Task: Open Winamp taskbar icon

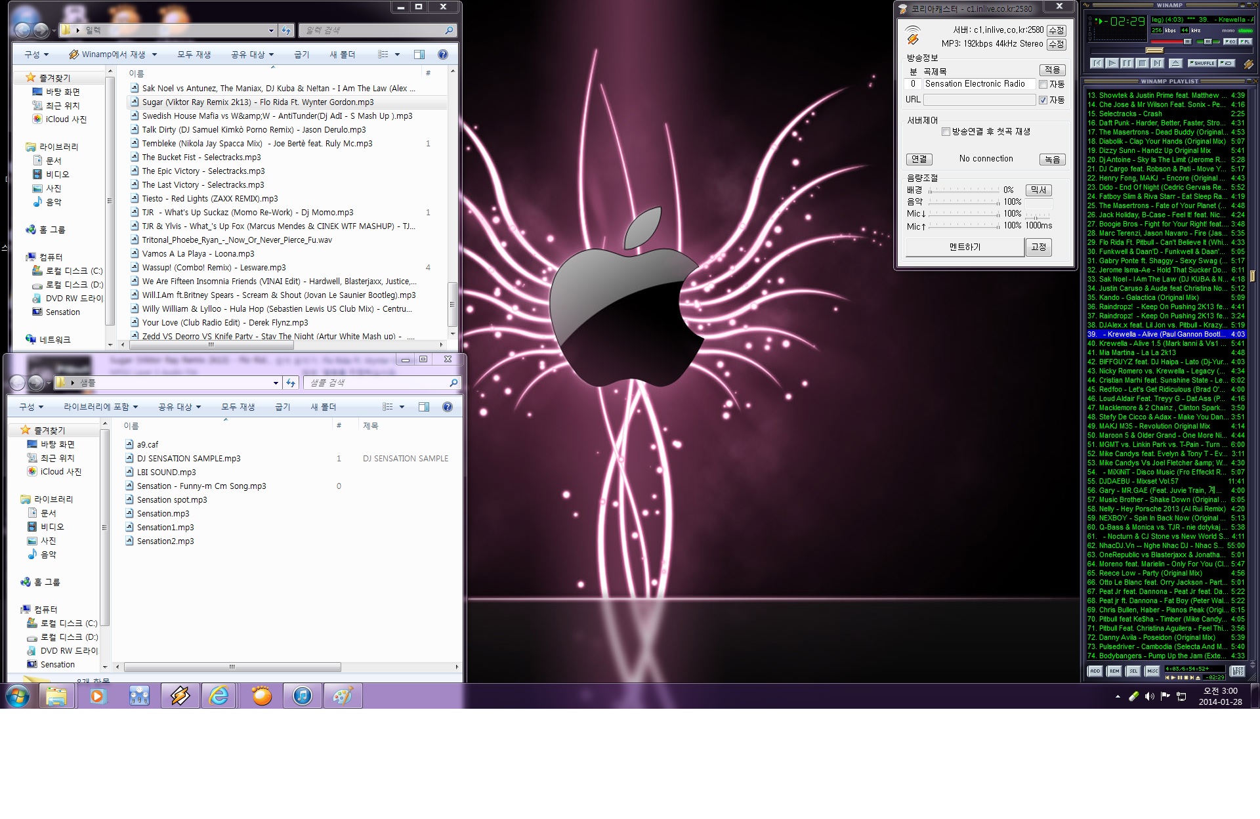Action: pos(180,696)
